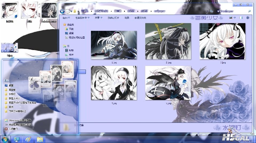Click the 1.jpg file name label
This screenshot has height=143, width=256.
click(114, 62)
